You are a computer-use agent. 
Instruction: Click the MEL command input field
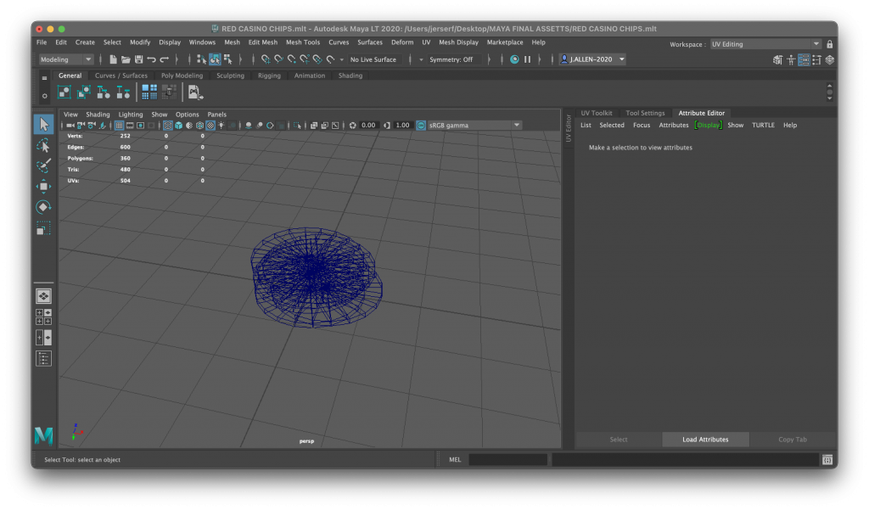click(x=507, y=460)
